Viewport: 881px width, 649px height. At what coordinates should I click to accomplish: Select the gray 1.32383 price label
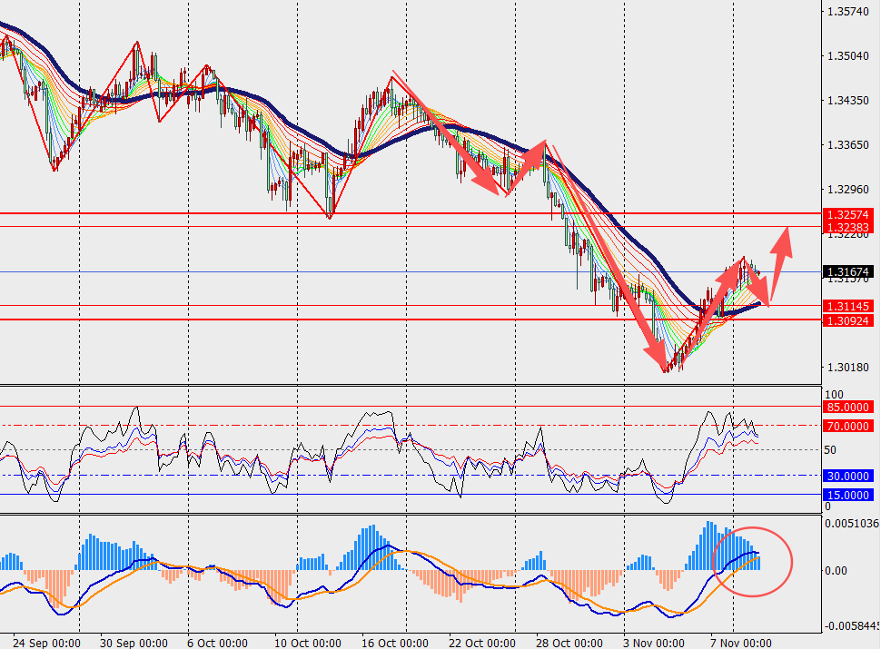[849, 227]
